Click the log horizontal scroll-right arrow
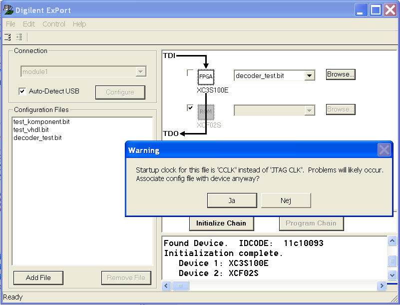 point(382,285)
